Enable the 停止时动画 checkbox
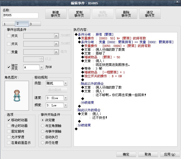 9,126
